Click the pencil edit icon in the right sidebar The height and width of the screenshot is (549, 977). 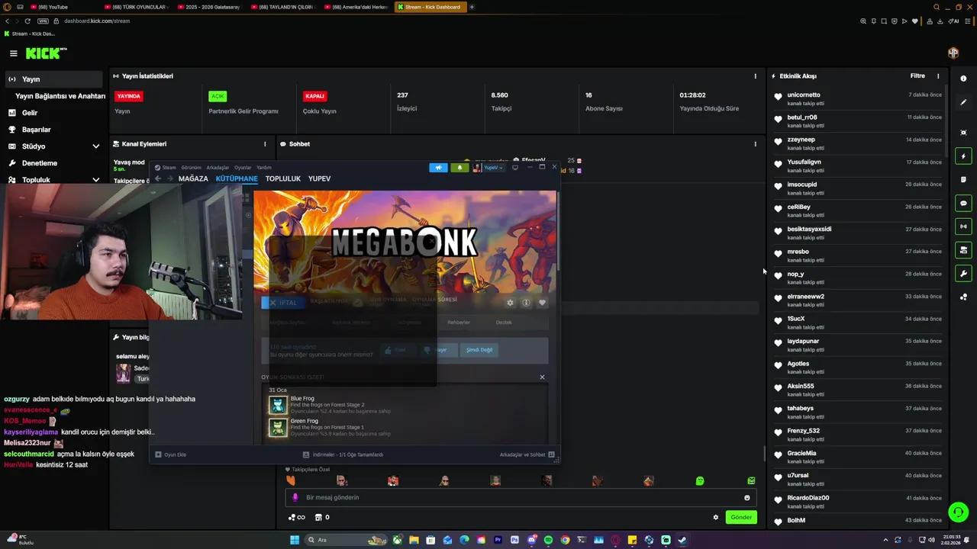pos(963,102)
